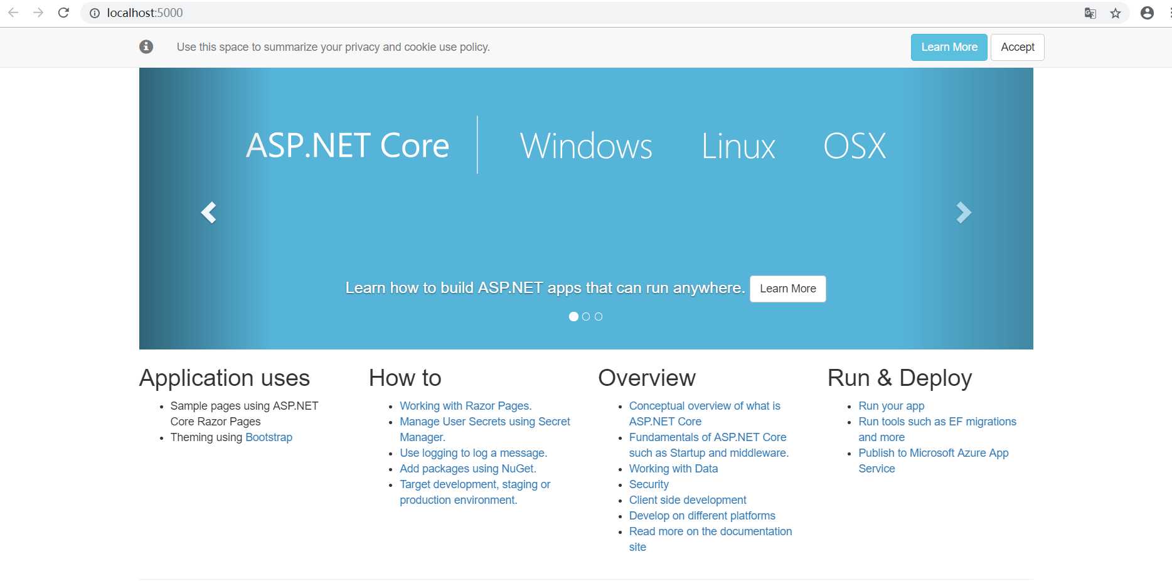Go forward using browser forward arrow
Screen dimensions: 1172x581
38,13
